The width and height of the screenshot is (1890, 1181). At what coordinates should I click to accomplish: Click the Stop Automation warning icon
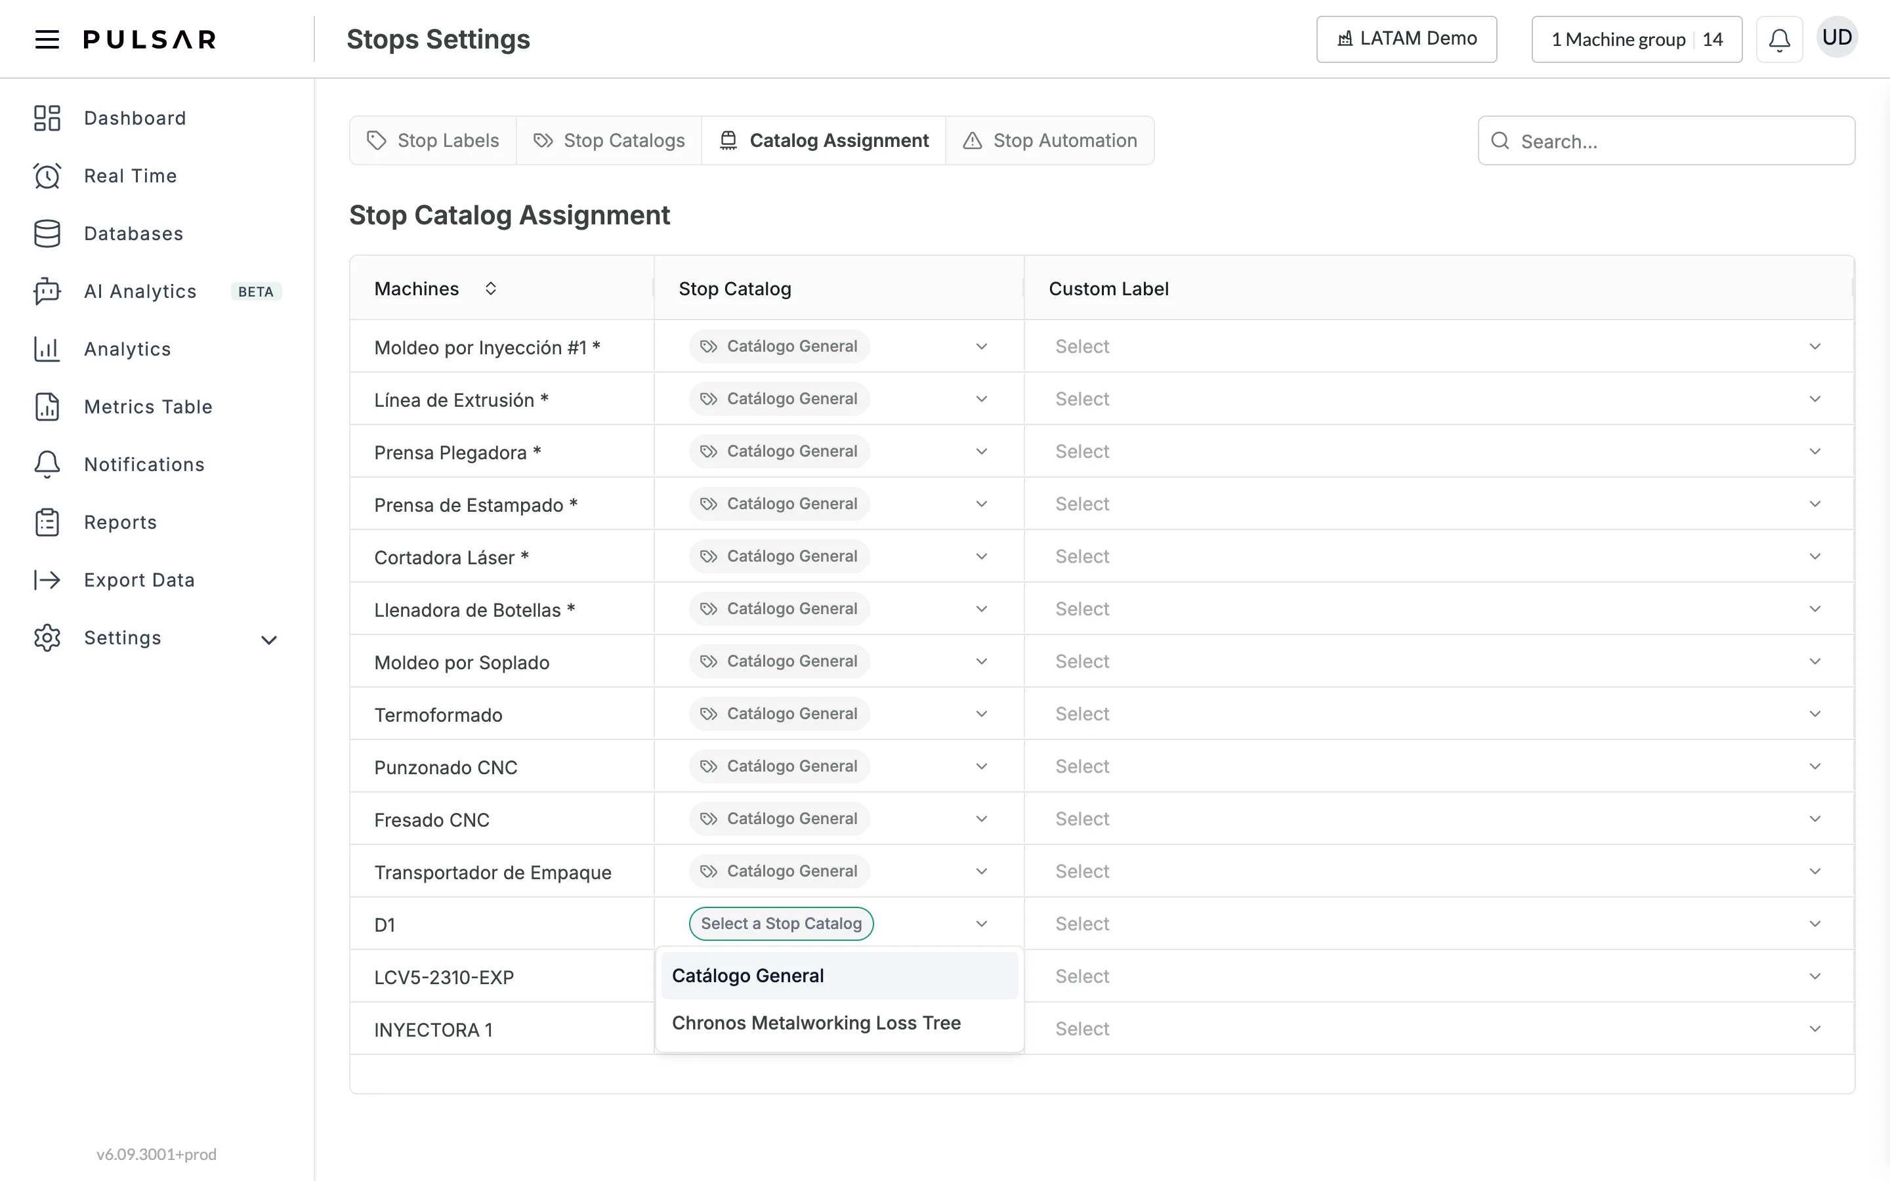click(x=973, y=140)
